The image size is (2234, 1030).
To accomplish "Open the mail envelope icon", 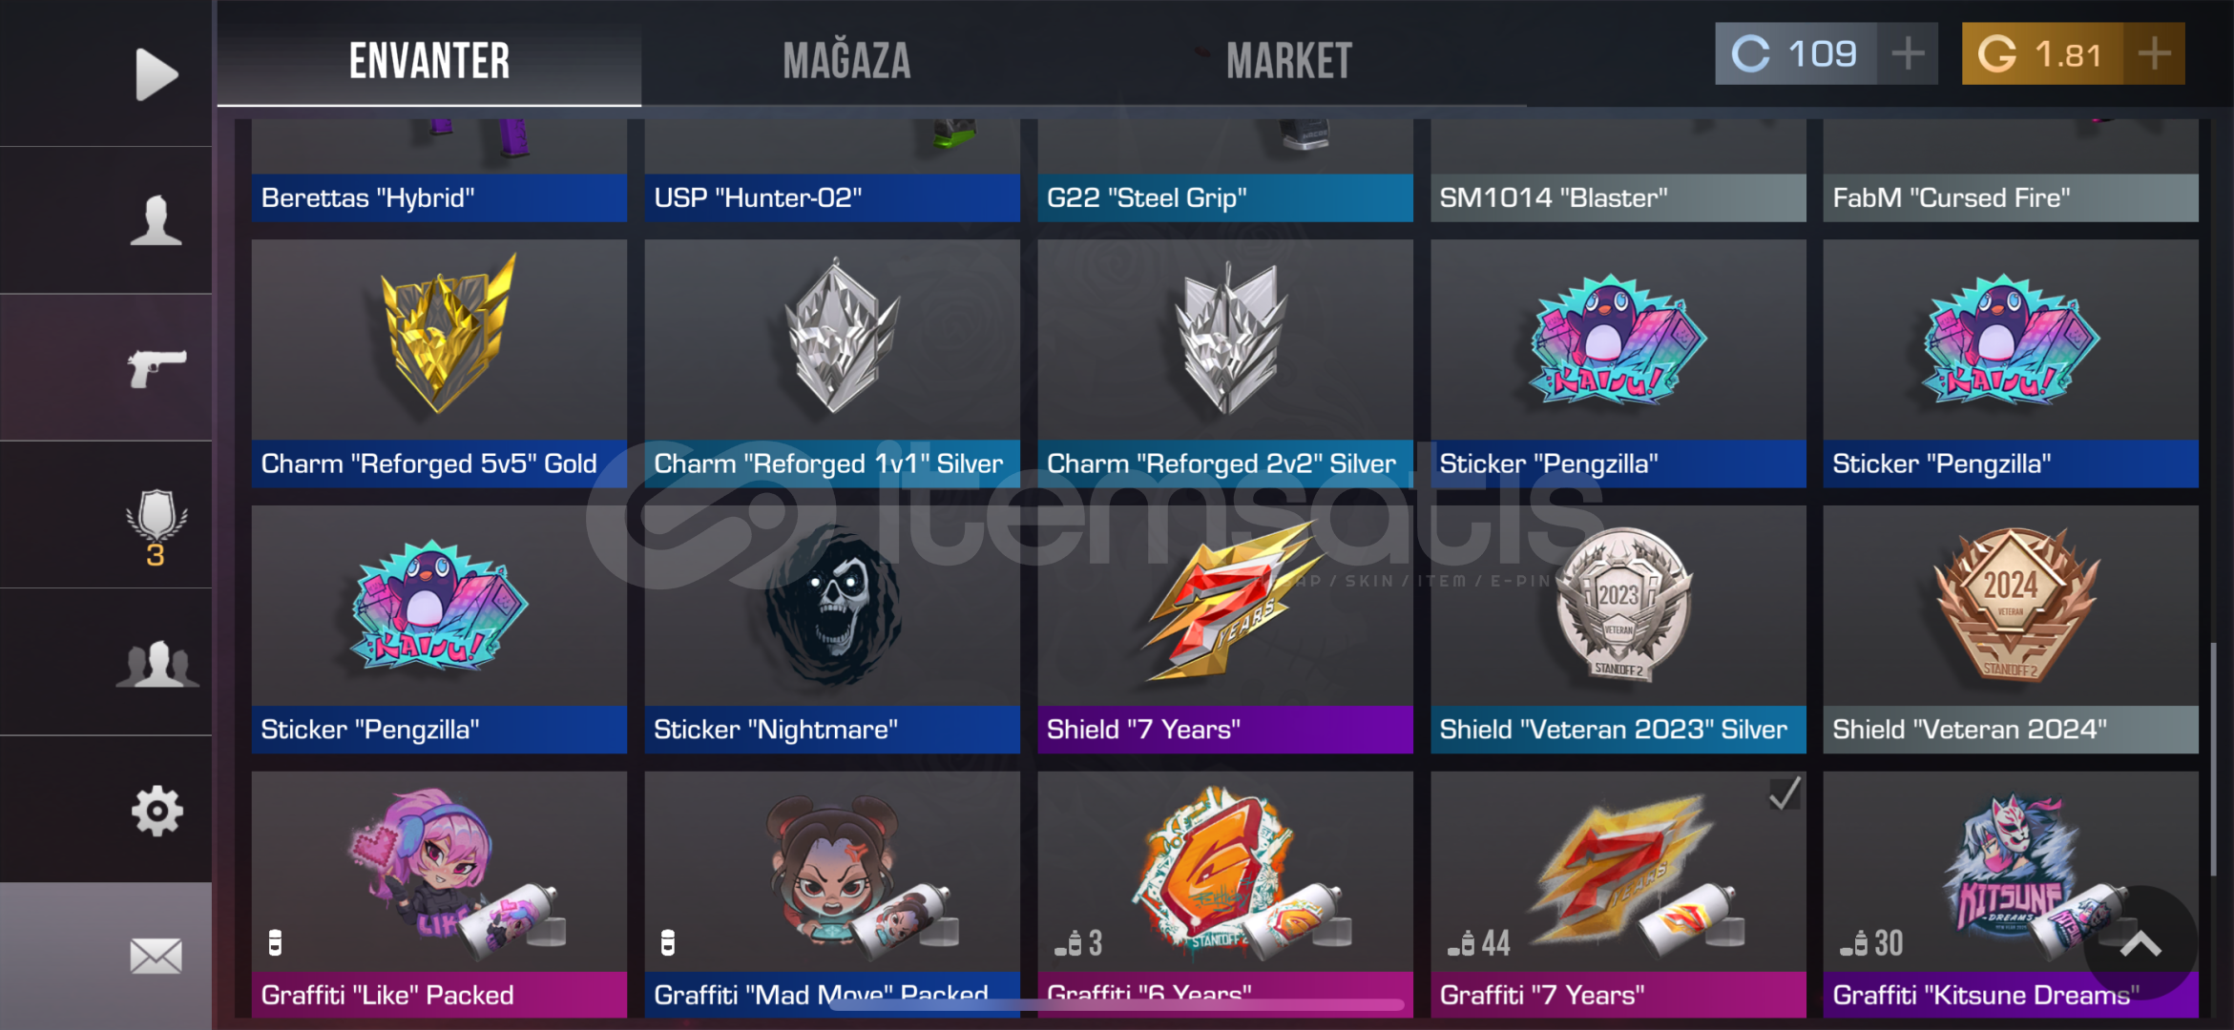I will [x=157, y=956].
